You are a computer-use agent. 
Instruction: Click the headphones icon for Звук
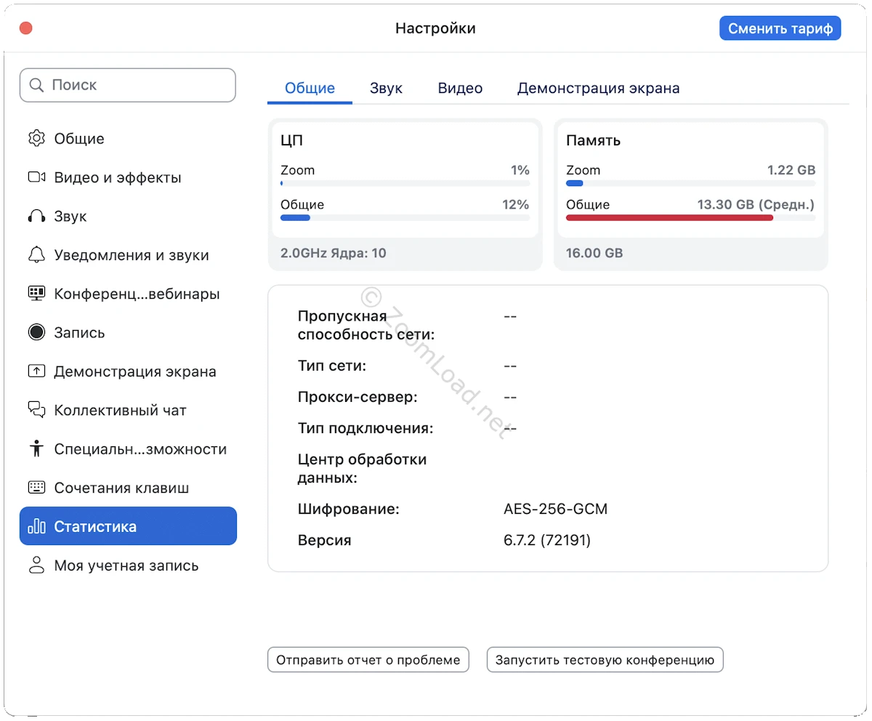point(36,217)
